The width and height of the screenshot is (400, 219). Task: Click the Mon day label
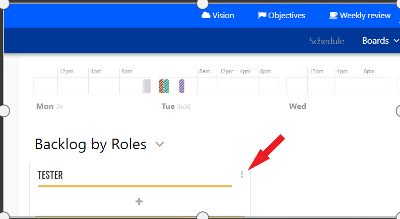pyautogui.click(x=45, y=106)
